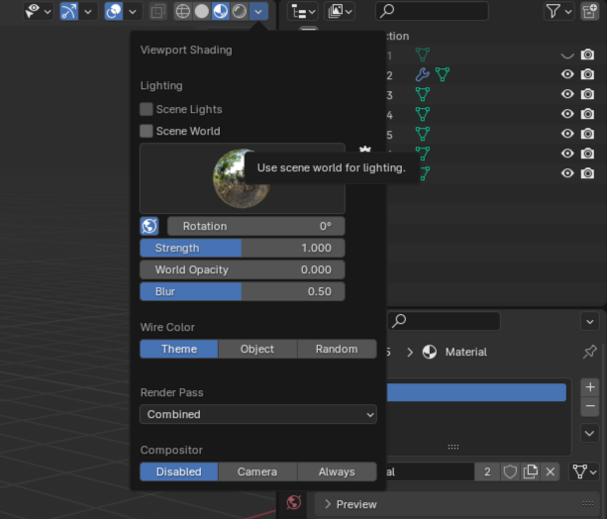Toggle the viewport gizmos icon
This screenshot has height=519, width=607.
click(69, 11)
